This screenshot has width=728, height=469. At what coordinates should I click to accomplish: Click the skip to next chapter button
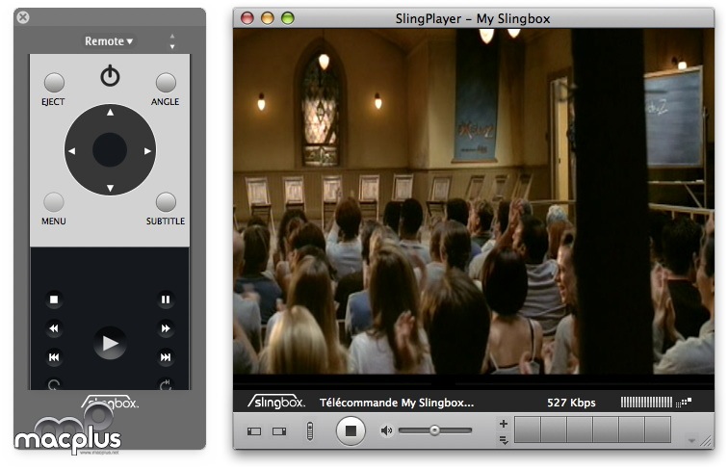pyautogui.click(x=166, y=357)
